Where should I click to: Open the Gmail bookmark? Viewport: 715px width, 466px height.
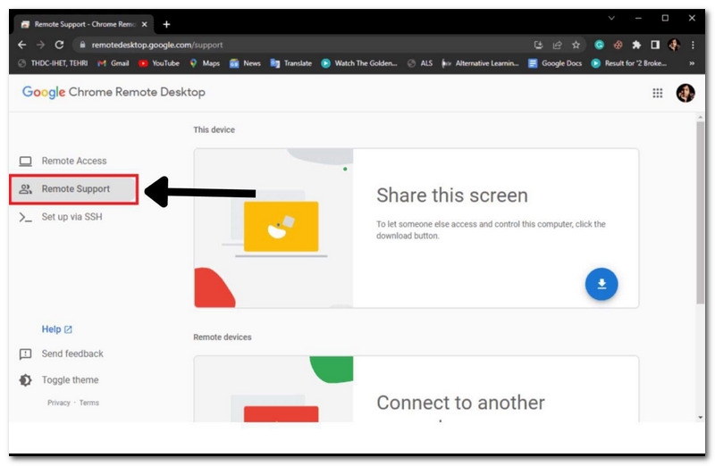pyautogui.click(x=114, y=63)
